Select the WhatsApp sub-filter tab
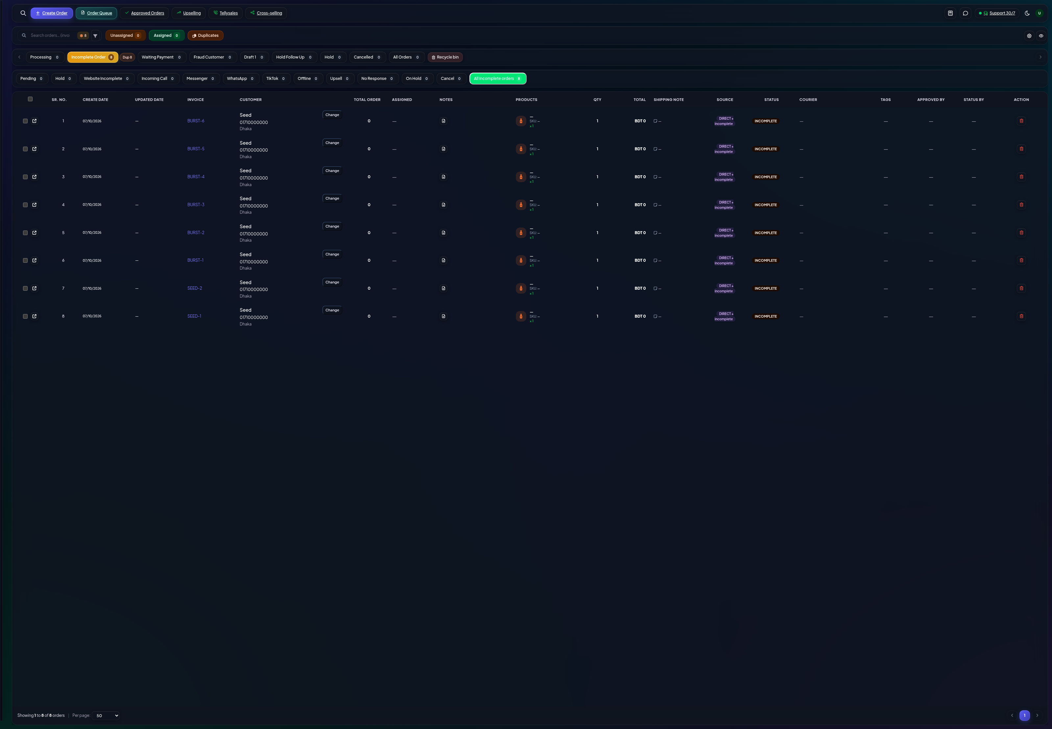This screenshot has width=1052, height=729. [x=241, y=79]
